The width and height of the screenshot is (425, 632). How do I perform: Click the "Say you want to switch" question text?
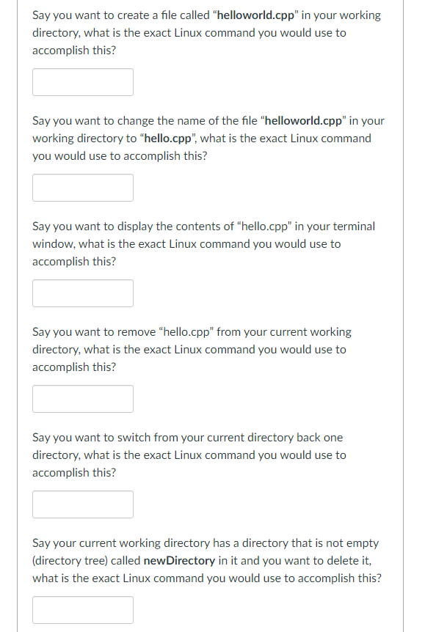pyautogui.click(x=92, y=438)
